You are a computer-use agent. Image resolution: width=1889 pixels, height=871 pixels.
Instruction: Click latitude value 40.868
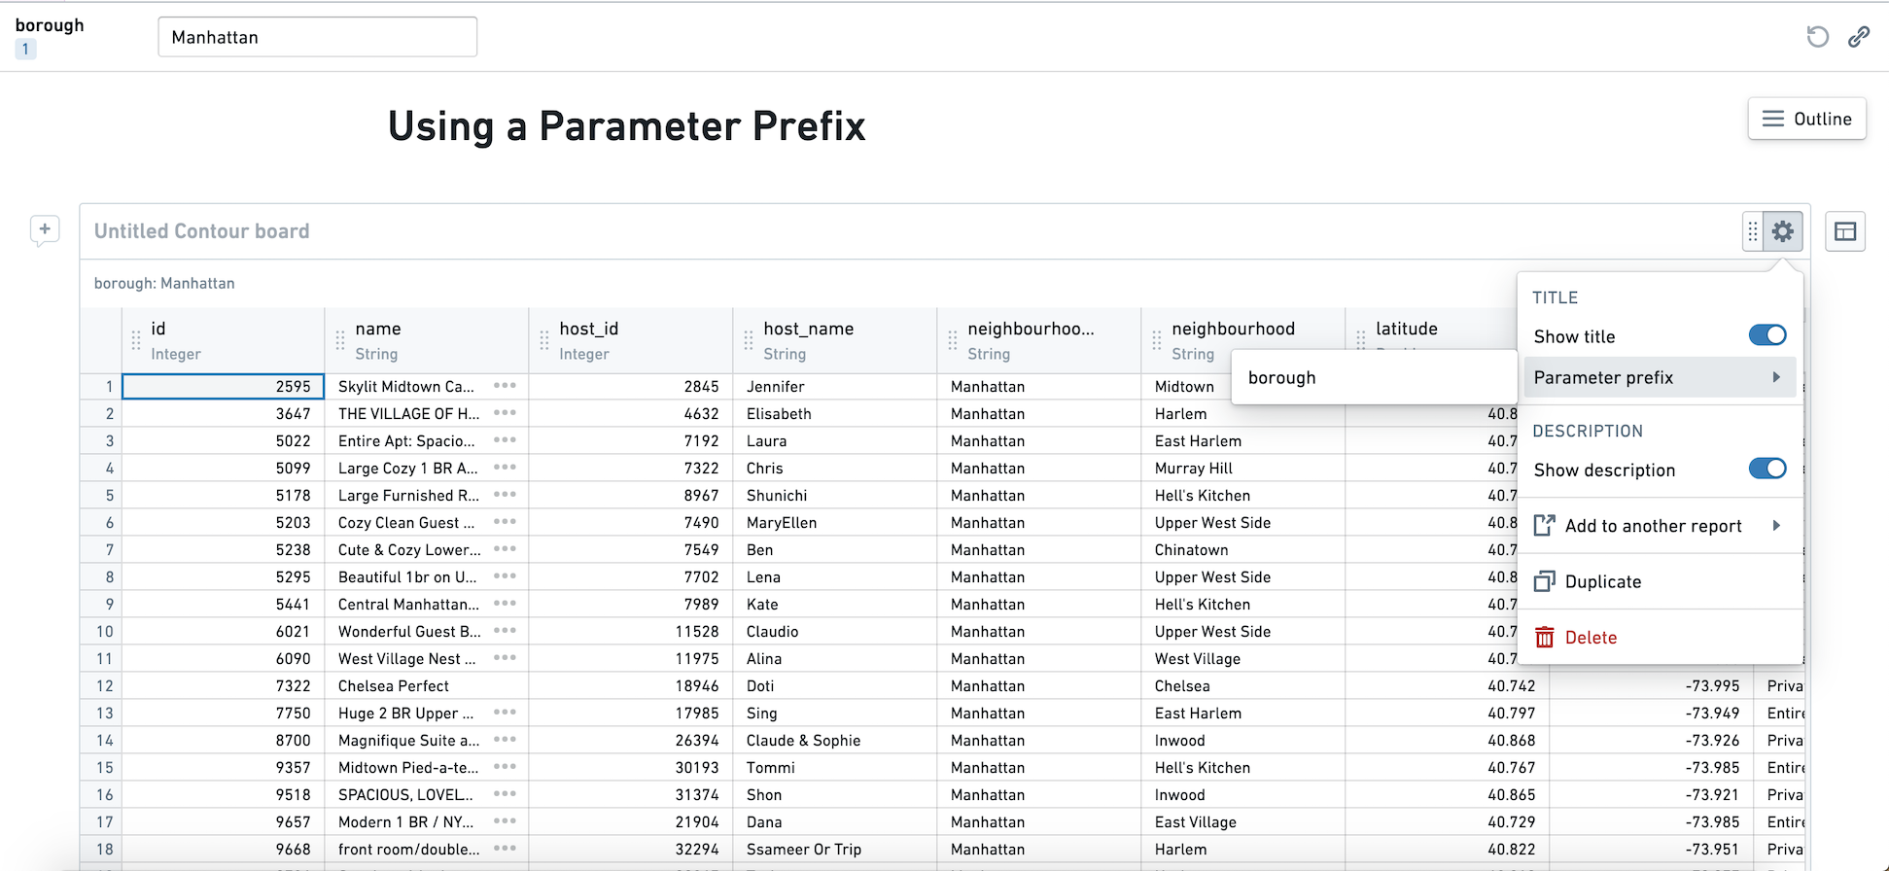pyautogui.click(x=1511, y=740)
